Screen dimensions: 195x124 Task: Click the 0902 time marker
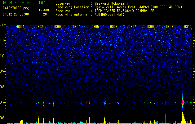click(x=39, y=27)
